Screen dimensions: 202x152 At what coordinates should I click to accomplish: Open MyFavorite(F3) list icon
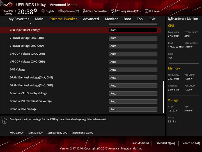[x=60, y=11]
